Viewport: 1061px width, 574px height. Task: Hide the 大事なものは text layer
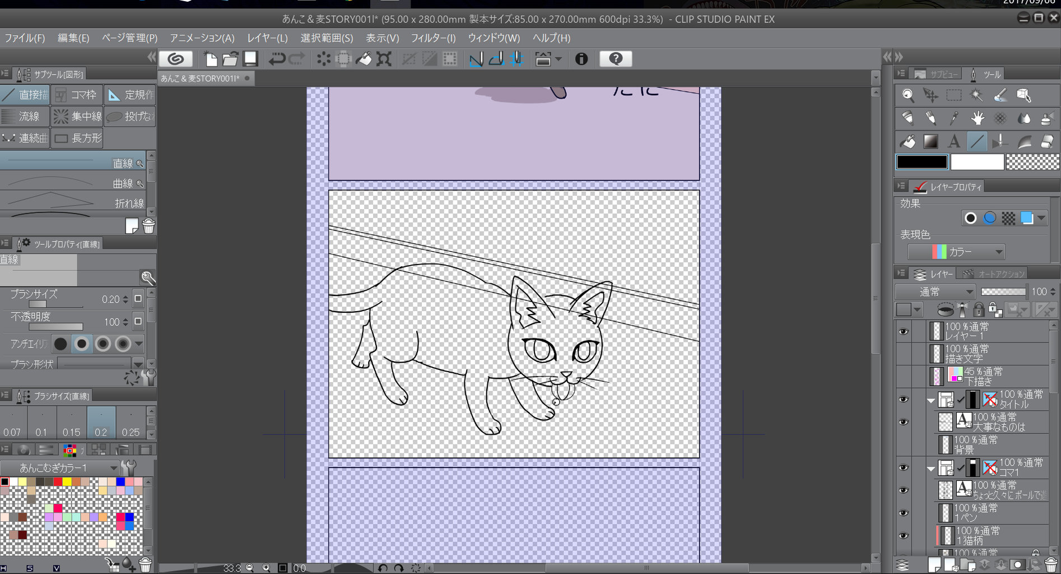pyautogui.click(x=903, y=422)
